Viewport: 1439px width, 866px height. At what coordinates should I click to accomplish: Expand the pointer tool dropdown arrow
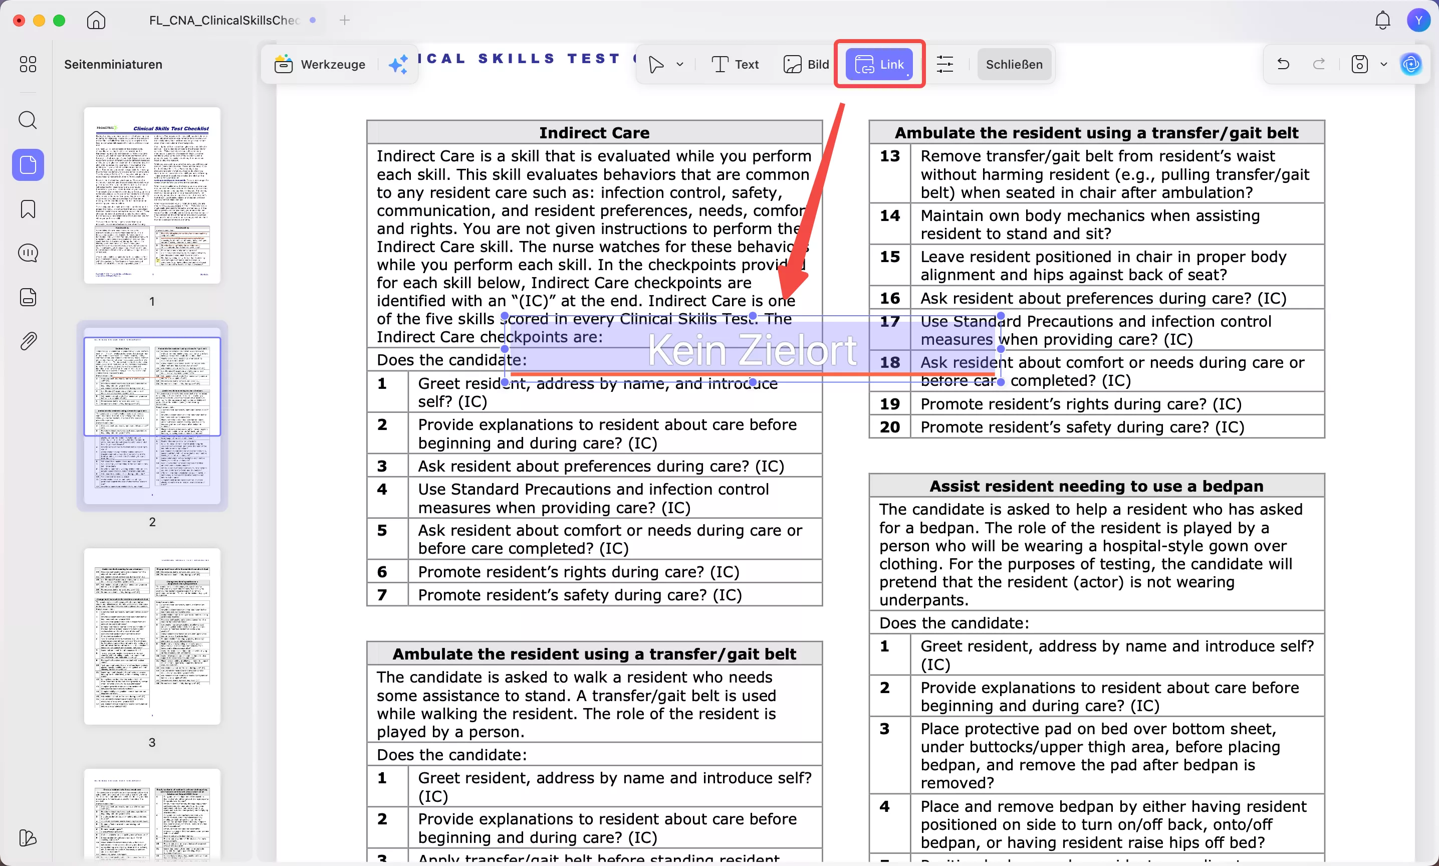680,64
